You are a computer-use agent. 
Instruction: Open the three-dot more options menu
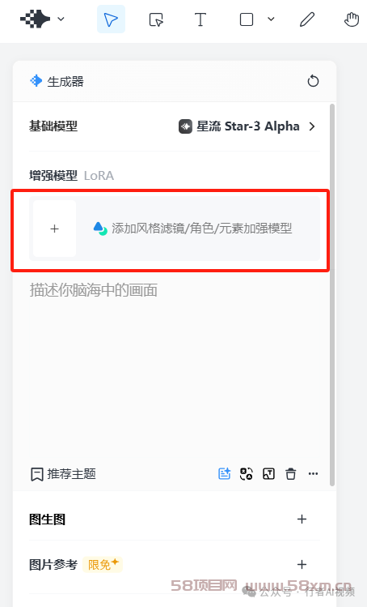tap(313, 473)
